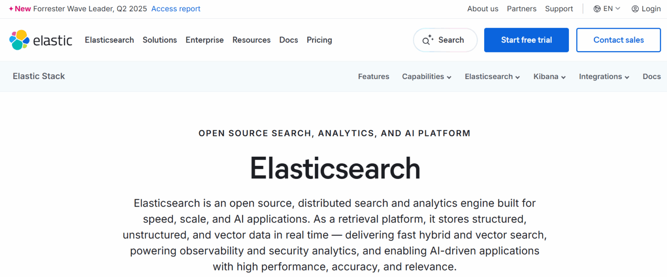Open the Elasticsearch main nav menu
The image size is (667, 277).
109,40
